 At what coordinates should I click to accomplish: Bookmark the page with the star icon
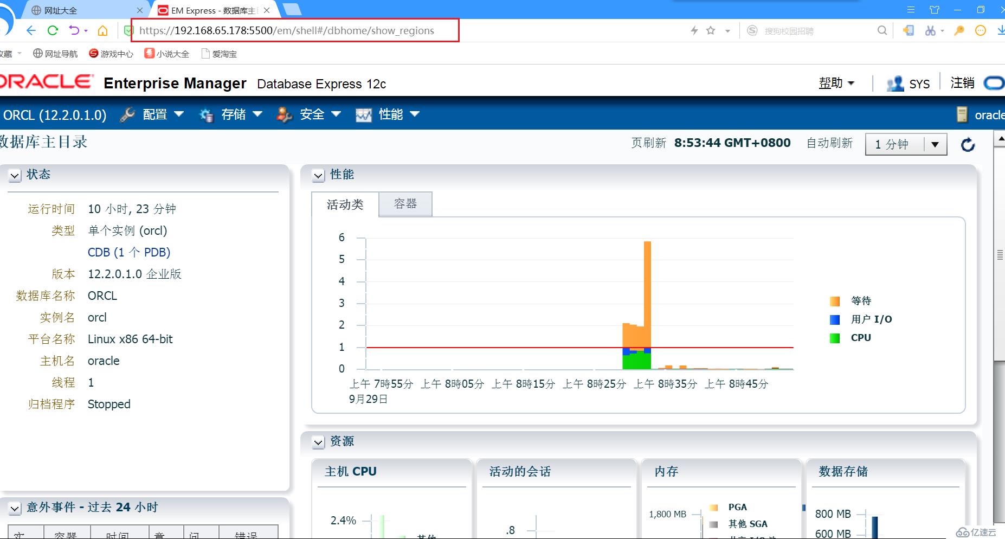(711, 30)
